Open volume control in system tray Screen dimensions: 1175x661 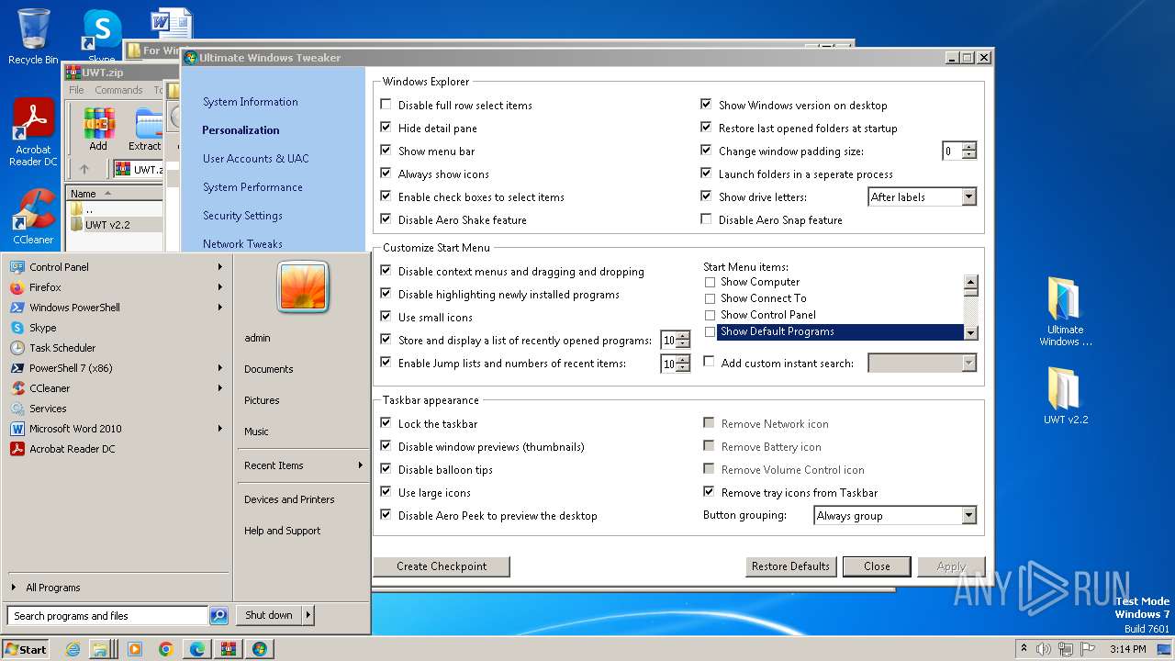pyautogui.click(x=1043, y=649)
